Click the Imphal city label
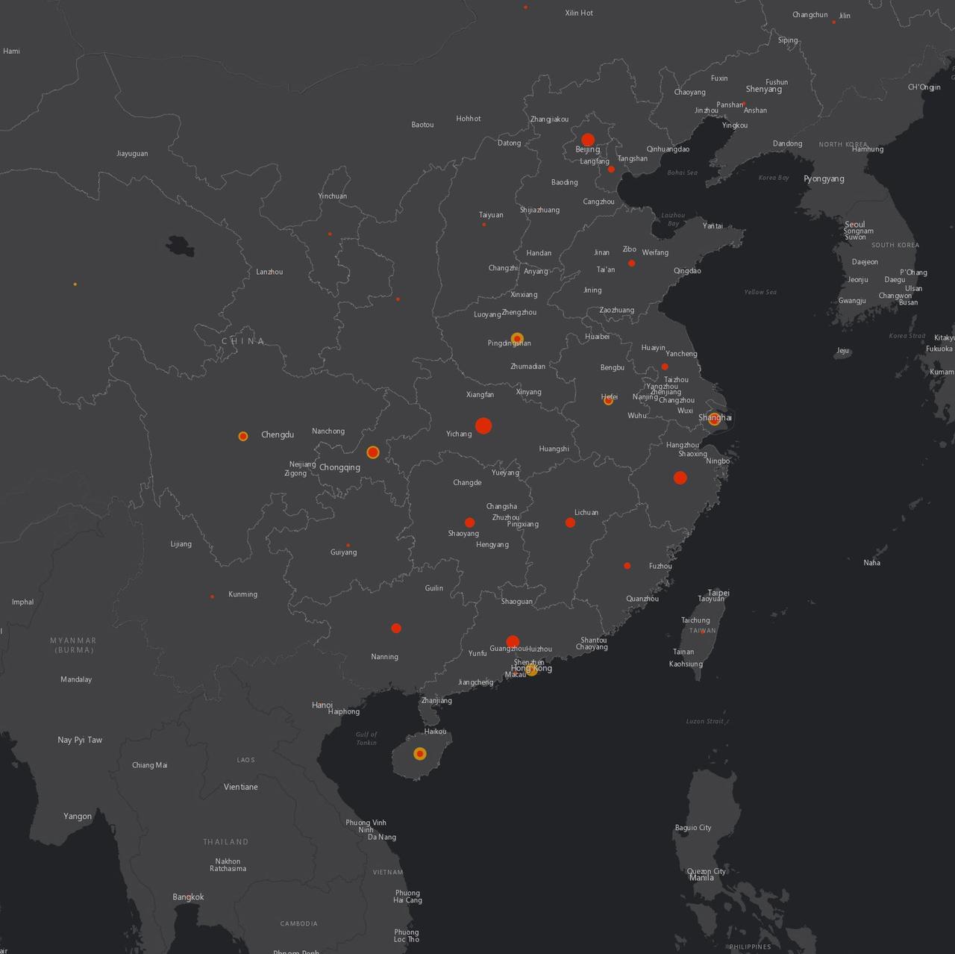 (x=22, y=602)
